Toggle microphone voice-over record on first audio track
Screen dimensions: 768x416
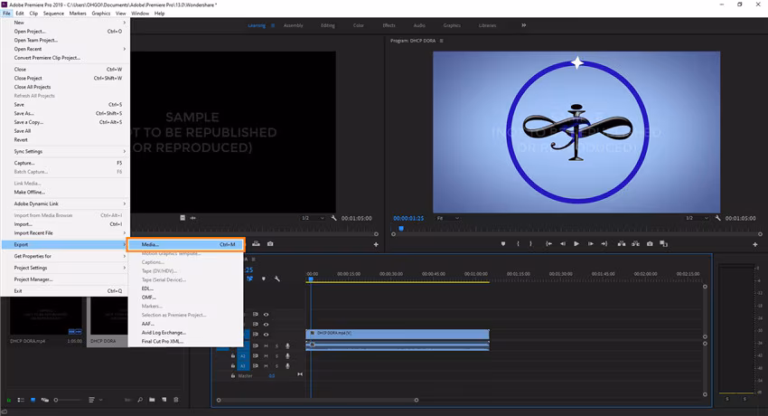pos(287,345)
